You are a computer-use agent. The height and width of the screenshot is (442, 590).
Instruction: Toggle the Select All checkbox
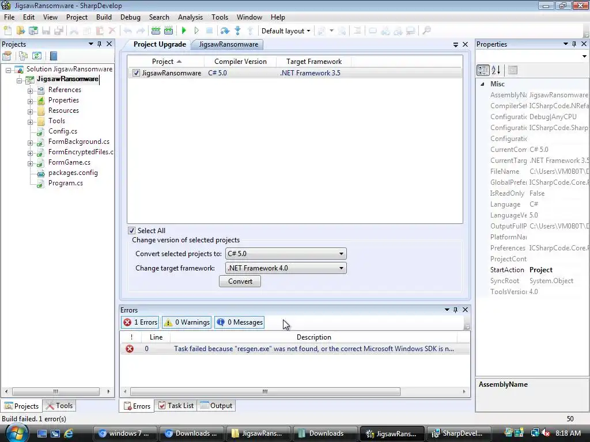[132, 230]
